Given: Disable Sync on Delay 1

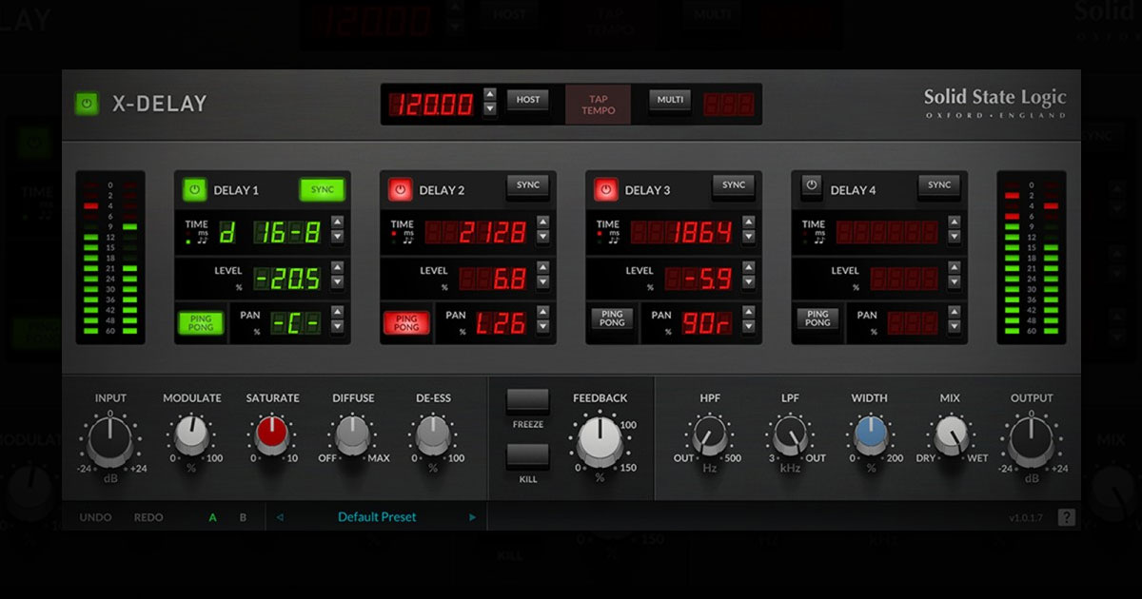Looking at the screenshot, I should tap(322, 189).
